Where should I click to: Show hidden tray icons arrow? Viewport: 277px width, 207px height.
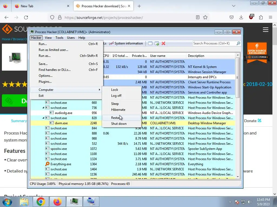tap(230, 202)
